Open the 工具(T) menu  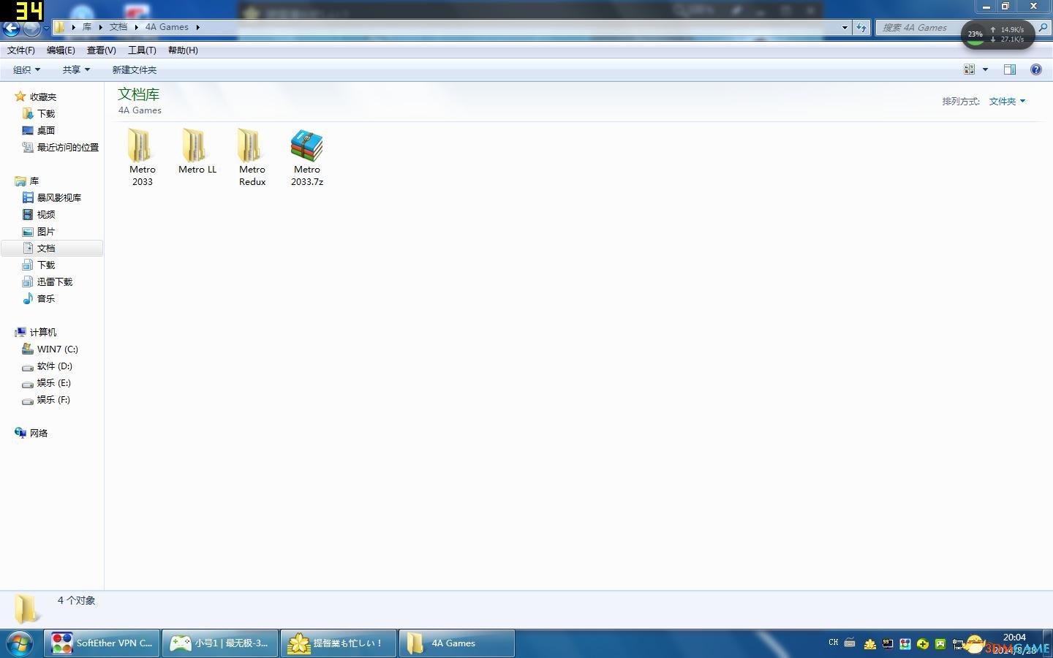(142, 50)
